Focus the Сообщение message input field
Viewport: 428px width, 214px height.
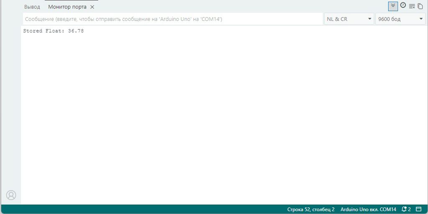(173, 19)
